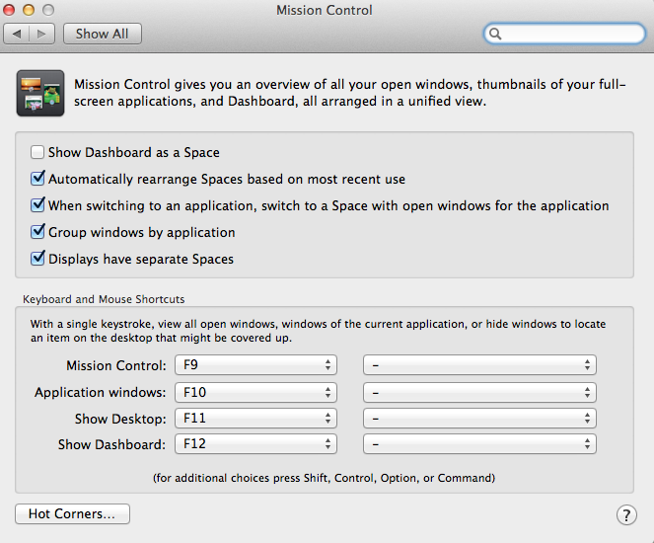Click the yellow minimize window button
654x543 pixels.
[29, 10]
